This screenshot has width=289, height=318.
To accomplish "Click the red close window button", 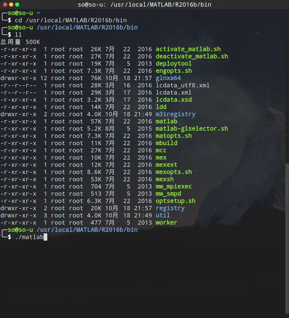I will point(5,5).
